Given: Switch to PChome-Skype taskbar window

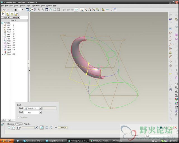Looking at the screenshot, I should click(x=33, y=141).
